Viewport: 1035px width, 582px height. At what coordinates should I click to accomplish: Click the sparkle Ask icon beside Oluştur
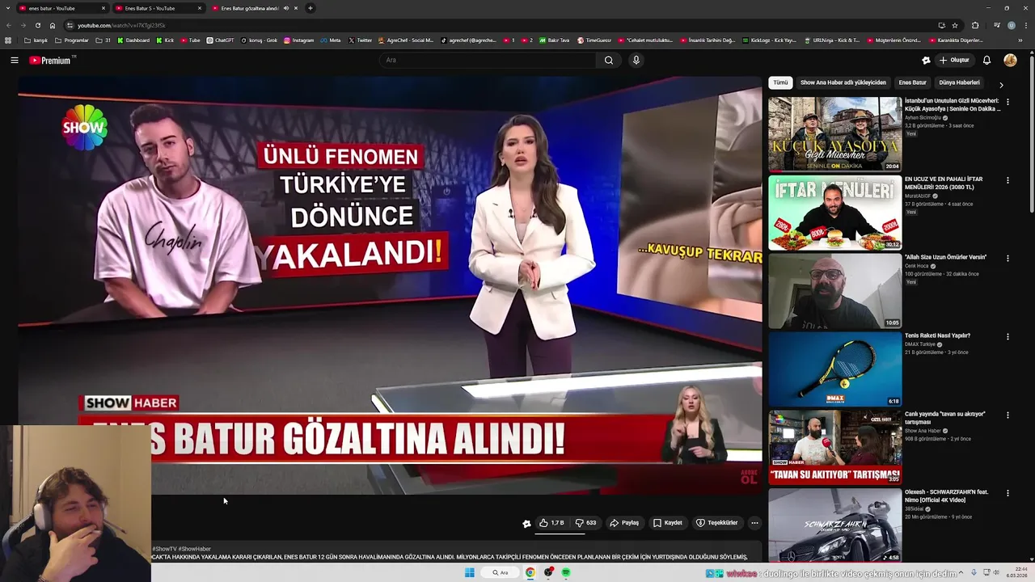(926, 60)
